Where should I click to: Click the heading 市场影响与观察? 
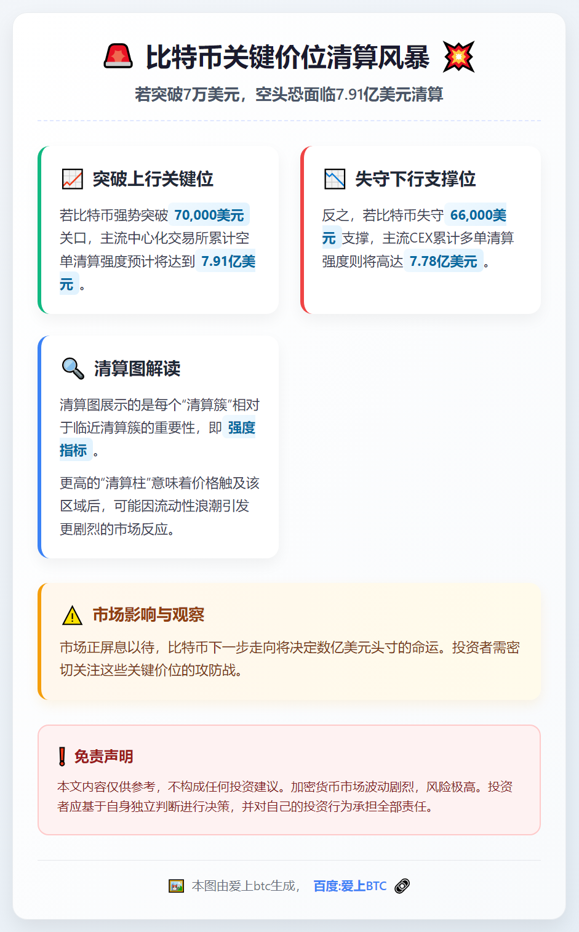point(148,615)
